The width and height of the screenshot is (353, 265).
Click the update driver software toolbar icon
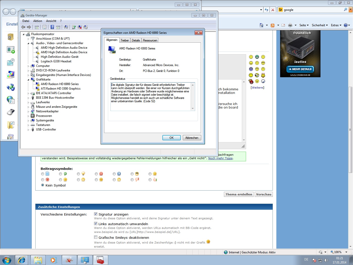pyautogui.click(x=74, y=27)
